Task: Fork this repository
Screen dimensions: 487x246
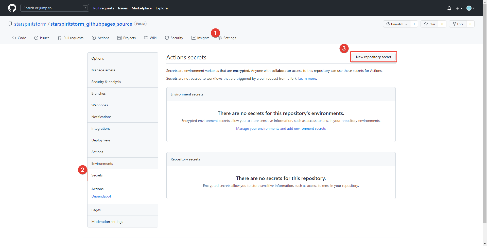Action: click(x=458, y=24)
